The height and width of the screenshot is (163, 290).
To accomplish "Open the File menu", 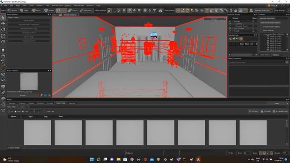I will coord(5,5).
